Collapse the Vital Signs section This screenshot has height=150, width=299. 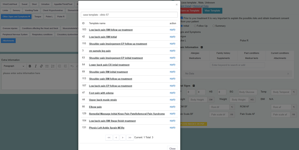(x=194, y=86)
